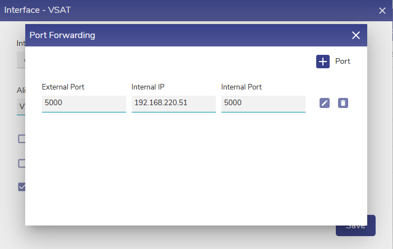Click the Internal IP label

pyautogui.click(x=148, y=87)
